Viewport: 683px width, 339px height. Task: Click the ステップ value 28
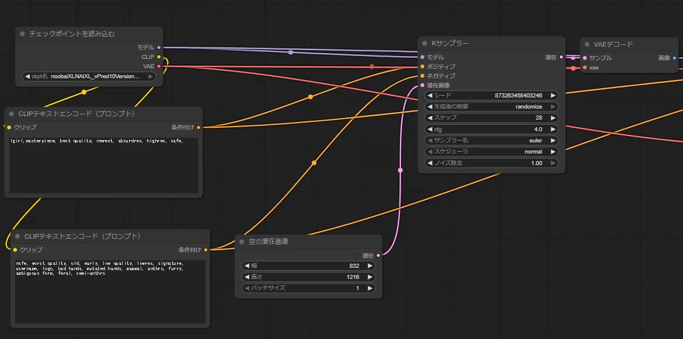[539, 118]
